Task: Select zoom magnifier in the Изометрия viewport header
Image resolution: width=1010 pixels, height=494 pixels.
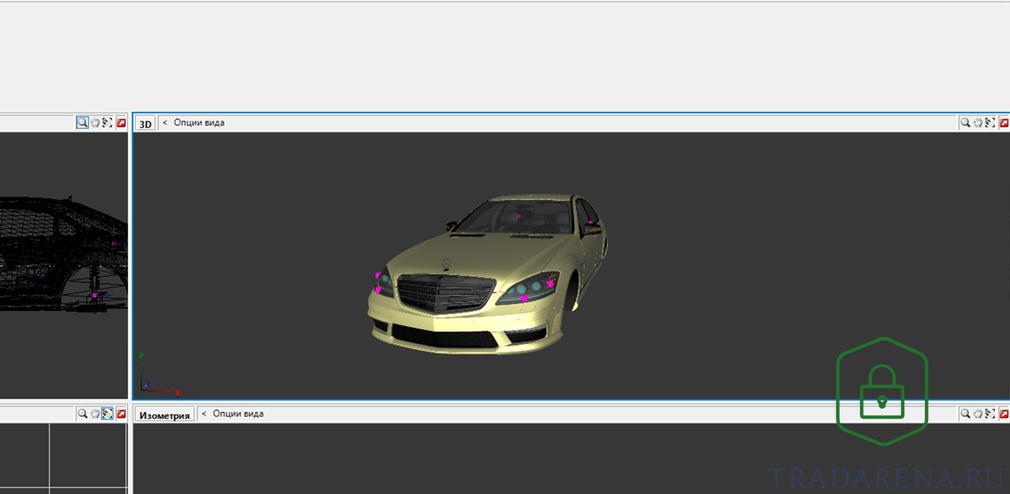Action: pyautogui.click(x=965, y=414)
